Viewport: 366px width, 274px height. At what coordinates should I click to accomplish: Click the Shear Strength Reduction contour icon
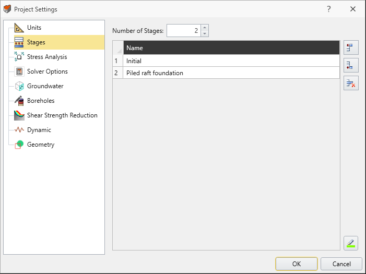19,115
